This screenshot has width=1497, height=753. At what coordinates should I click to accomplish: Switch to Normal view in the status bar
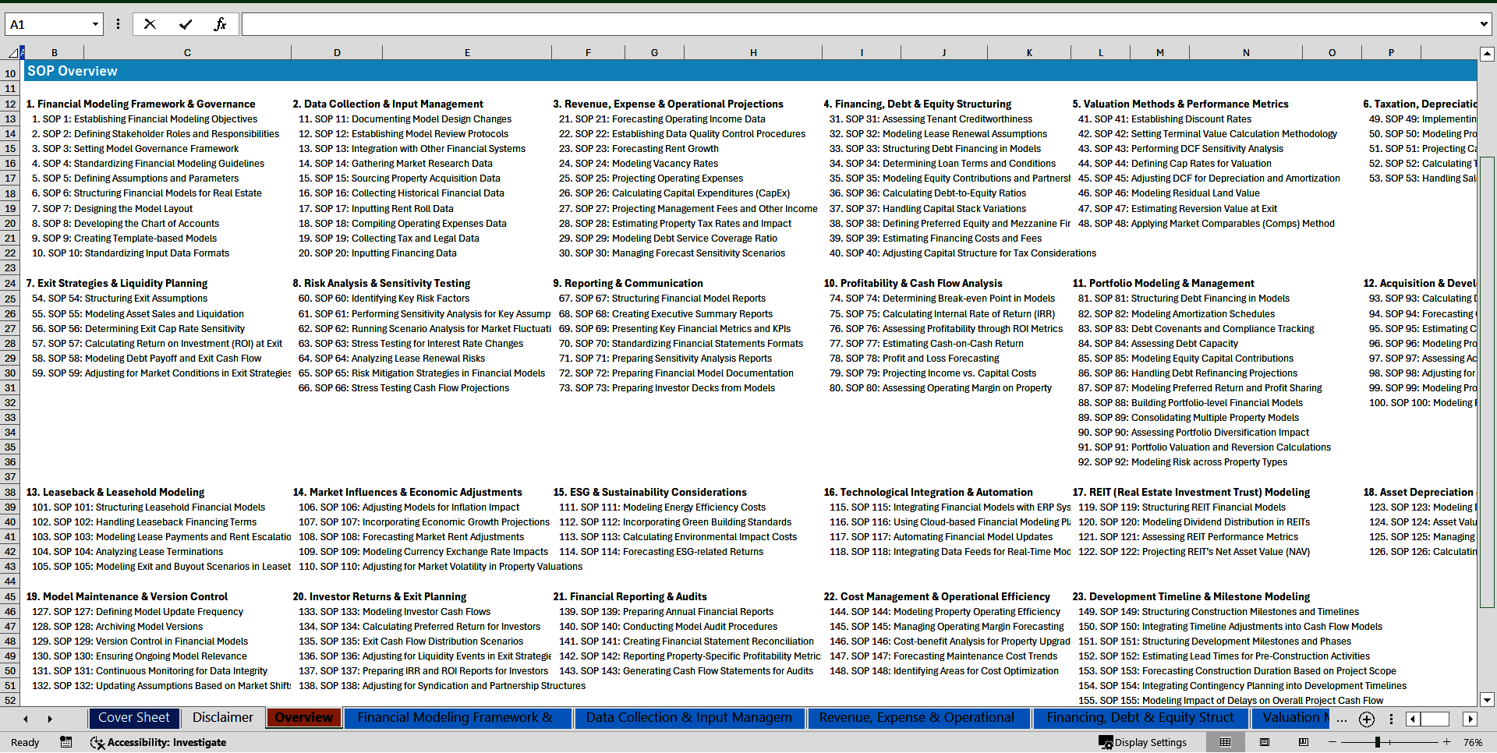[1226, 742]
